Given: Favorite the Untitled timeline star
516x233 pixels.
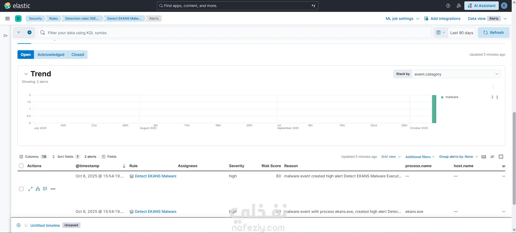Looking at the screenshot, I should coord(26,225).
